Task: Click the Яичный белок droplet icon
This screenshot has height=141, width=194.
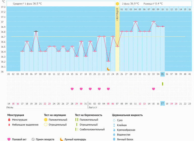Action: 114,139
